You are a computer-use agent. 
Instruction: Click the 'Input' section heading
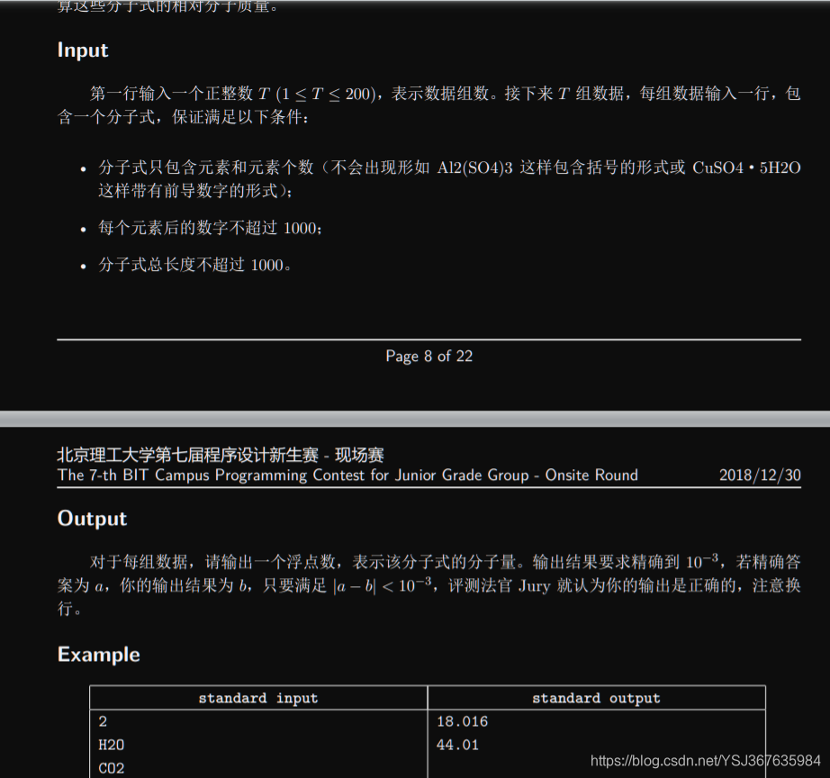pos(83,50)
